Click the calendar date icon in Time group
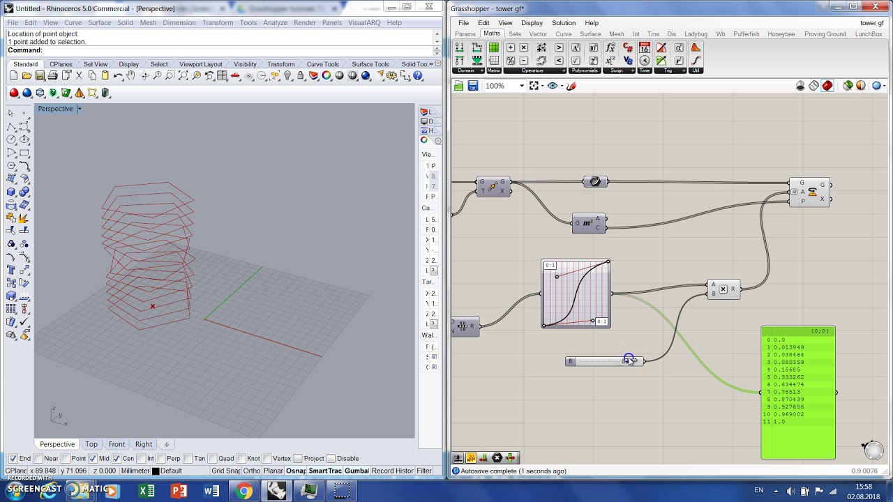The image size is (893, 502). pyautogui.click(x=645, y=47)
